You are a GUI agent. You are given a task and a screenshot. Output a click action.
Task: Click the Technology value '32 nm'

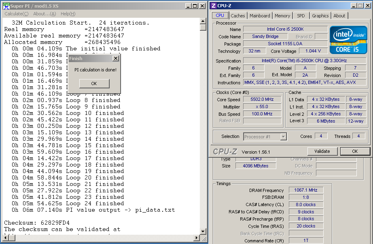[x=254, y=51]
